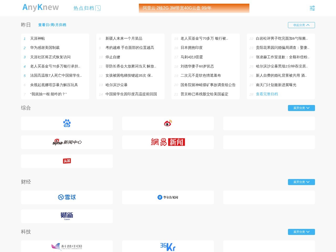
Task: Open the 網易新闻 logo card
Action: (x=168, y=142)
